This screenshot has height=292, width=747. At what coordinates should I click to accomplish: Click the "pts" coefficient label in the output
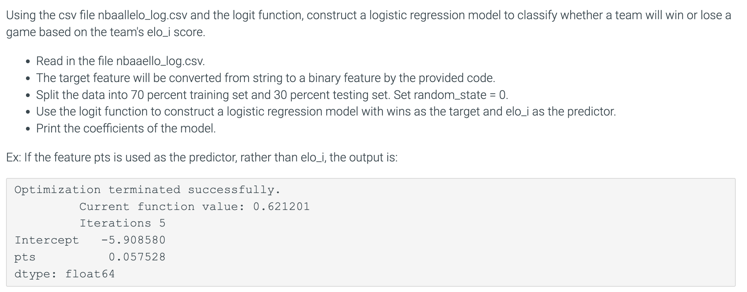[25, 257]
